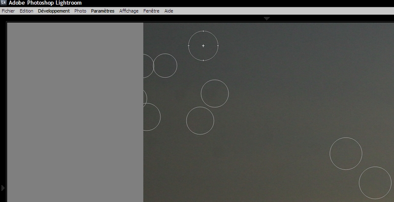
Task: Select the full spot circle beside the gray area's top
Action: click(165, 65)
